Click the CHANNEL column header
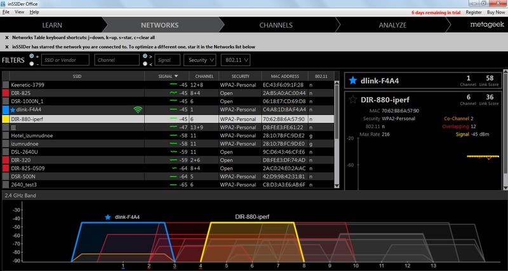Screen dimensions: 508x271 (204, 76)
